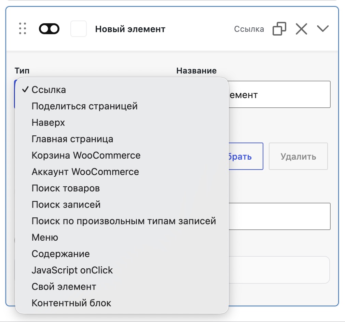Viewport: 345px width, 322px height.
Task: Select the checked "Ссылка" option
Action: (x=122, y=90)
